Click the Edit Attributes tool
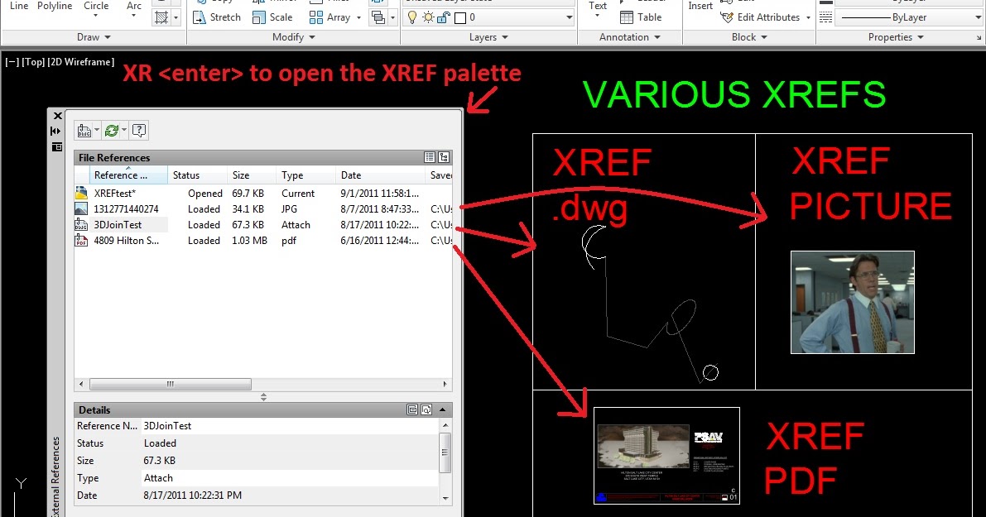The image size is (986, 517). (x=760, y=17)
